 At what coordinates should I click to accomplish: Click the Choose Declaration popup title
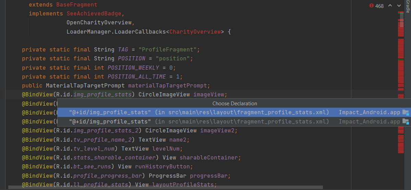[x=234, y=103]
